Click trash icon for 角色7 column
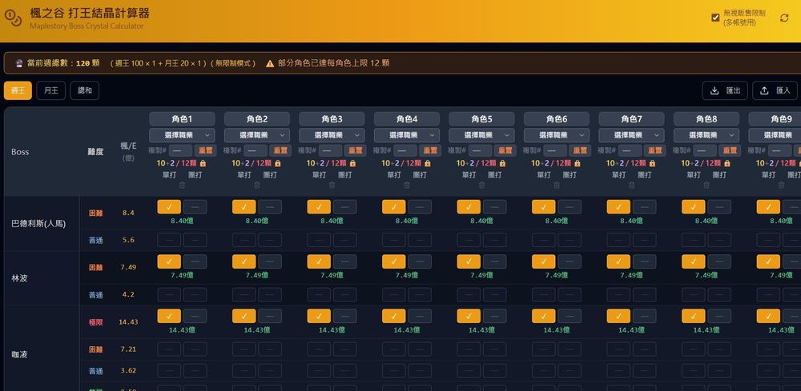The height and width of the screenshot is (391, 801). tap(631, 186)
